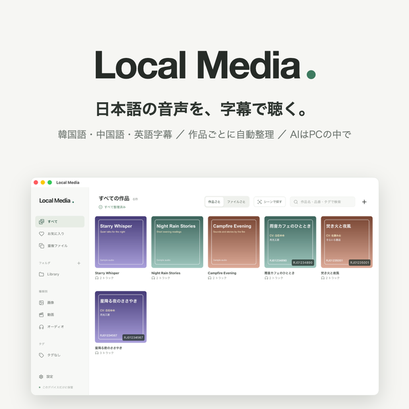Viewport: 409px width, 409px height.
Task: Open the Night Rain Stories cover thumbnail
Action: coord(177,242)
